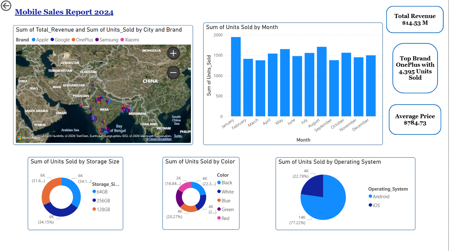The image size is (449, 251).
Task: Zoom out on the map
Action: point(173,73)
